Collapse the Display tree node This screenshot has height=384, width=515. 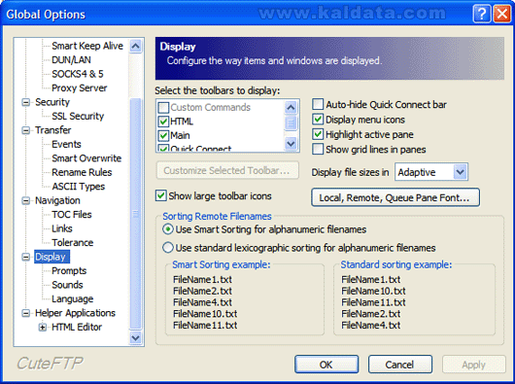click(25, 257)
